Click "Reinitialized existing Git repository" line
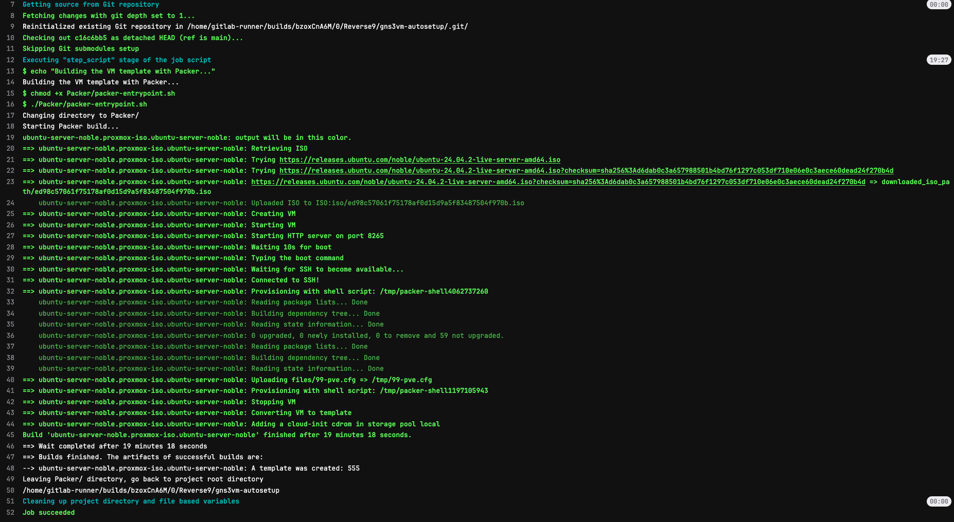Image resolution: width=954 pixels, height=522 pixels. pos(245,27)
